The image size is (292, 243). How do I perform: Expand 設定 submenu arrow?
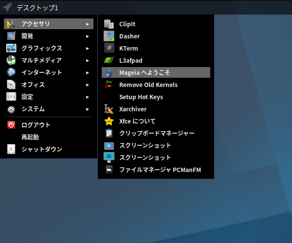pos(87,97)
